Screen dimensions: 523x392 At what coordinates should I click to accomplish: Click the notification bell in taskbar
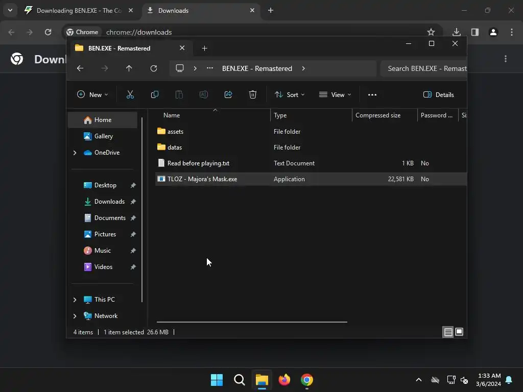(x=509, y=380)
